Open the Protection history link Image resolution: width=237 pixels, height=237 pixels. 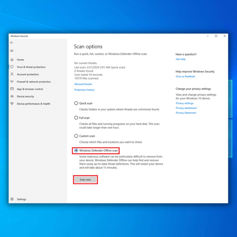coord(84,90)
